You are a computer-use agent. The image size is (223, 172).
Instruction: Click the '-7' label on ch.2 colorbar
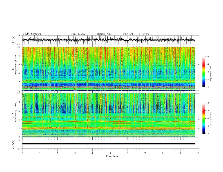208,133
